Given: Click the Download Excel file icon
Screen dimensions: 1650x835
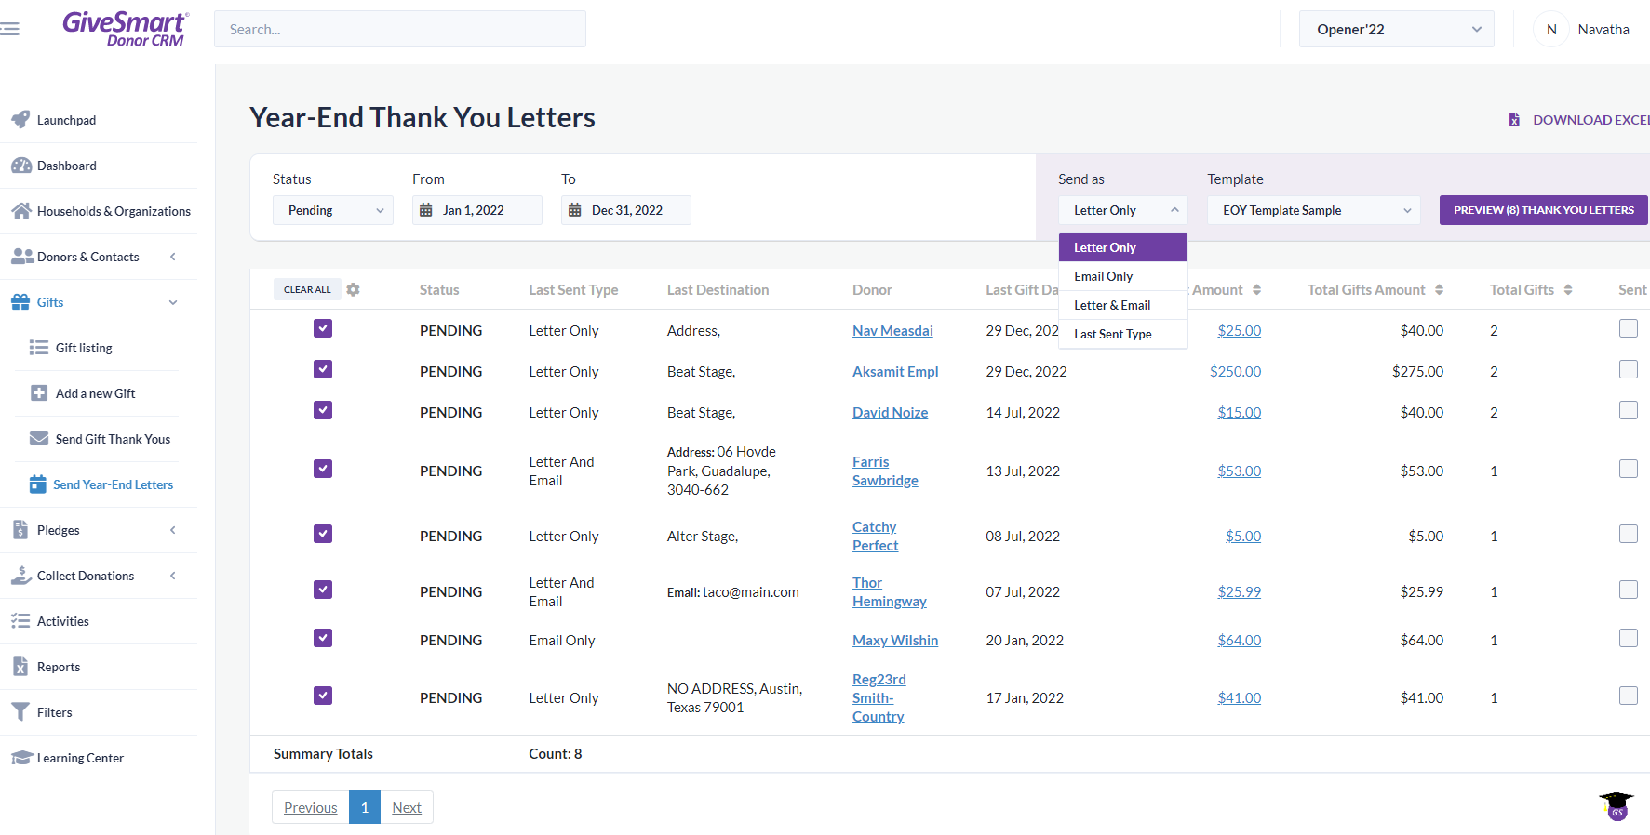Looking at the screenshot, I should (1514, 120).
